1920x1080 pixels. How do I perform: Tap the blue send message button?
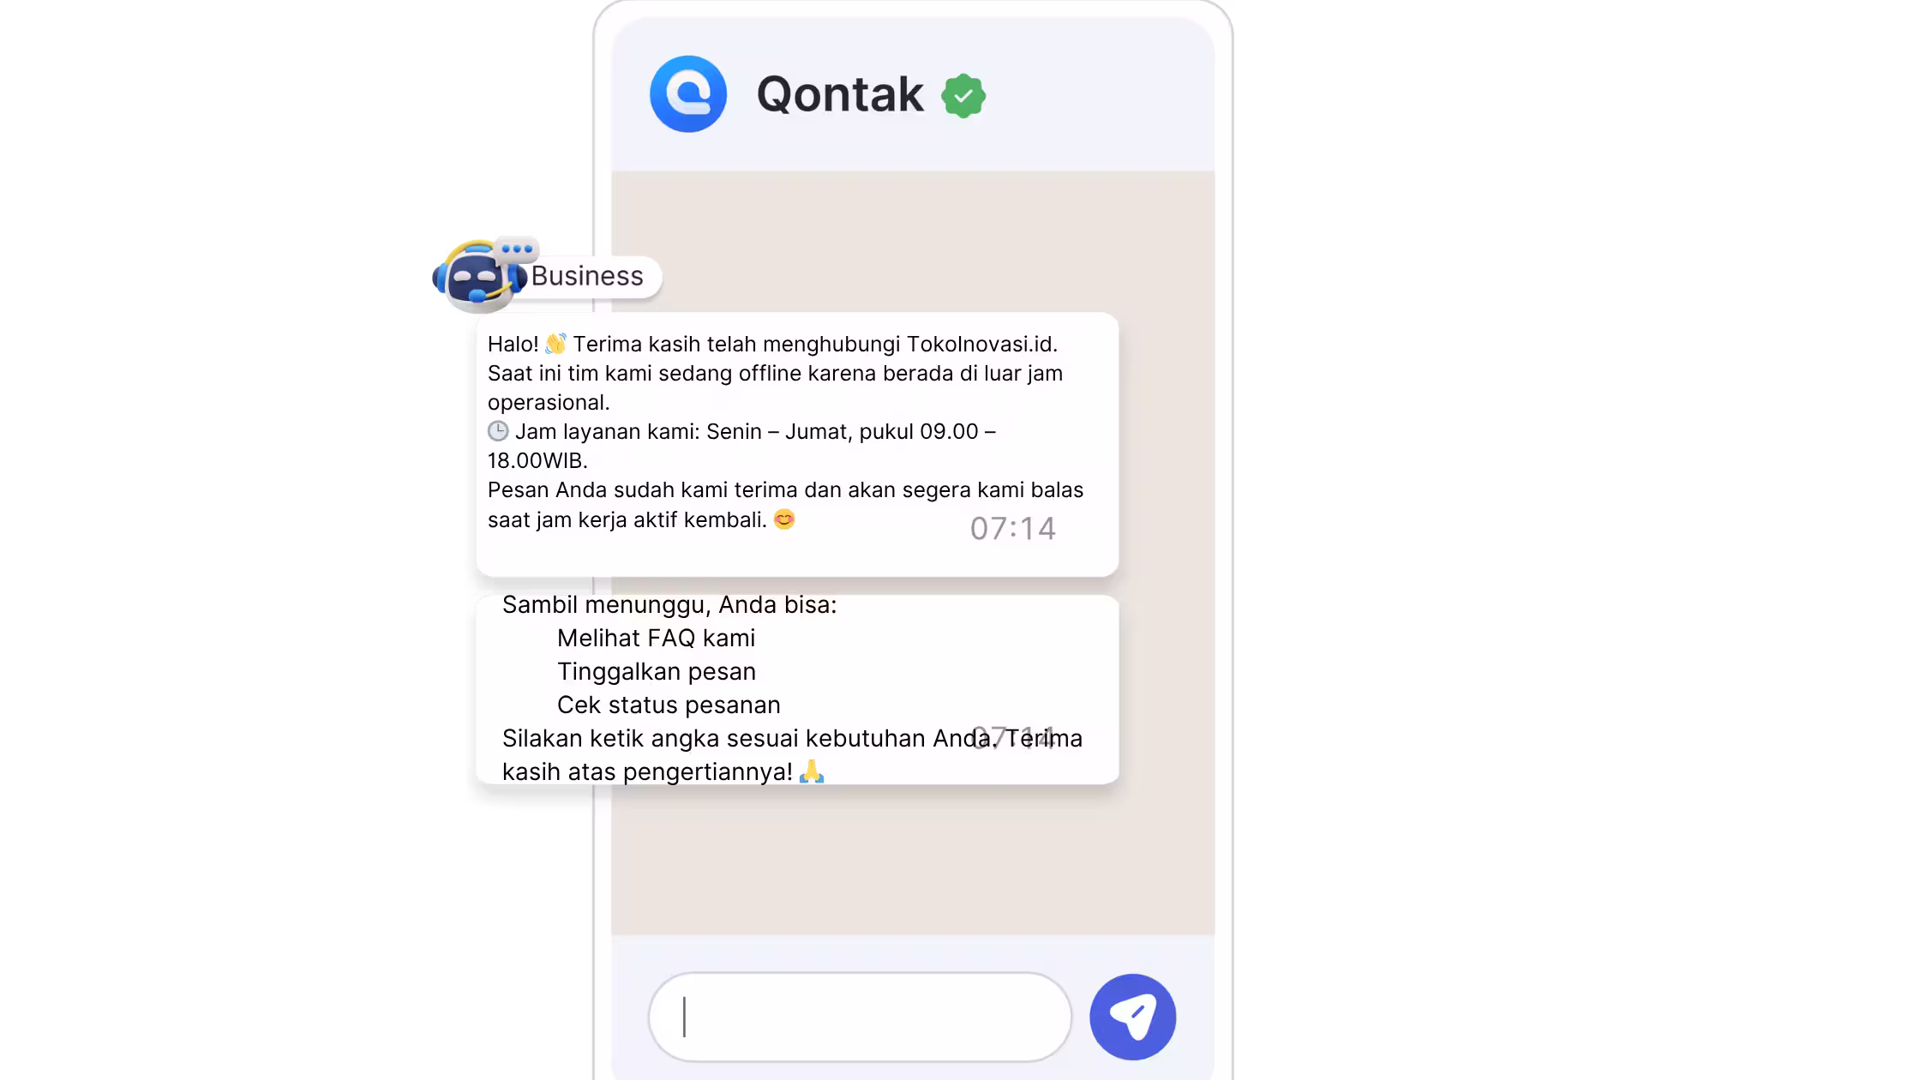(1132, 1017)
